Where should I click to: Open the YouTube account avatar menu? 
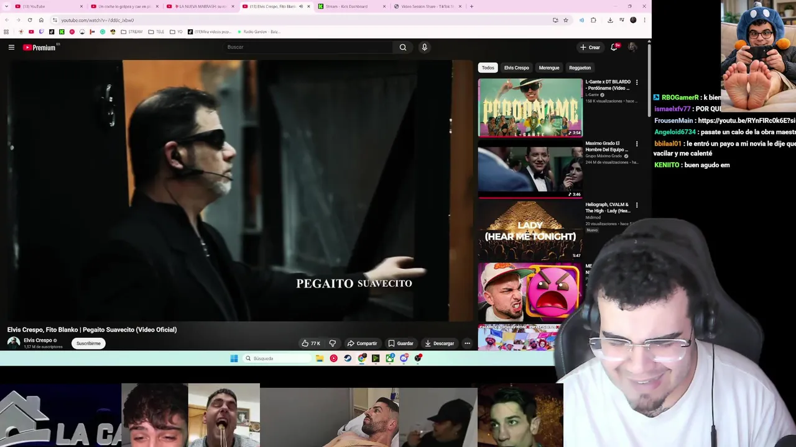pyautogui.click(x=632, y=47)
